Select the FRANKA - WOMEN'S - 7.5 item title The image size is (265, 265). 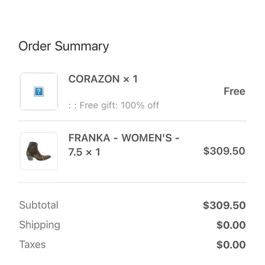124,145
